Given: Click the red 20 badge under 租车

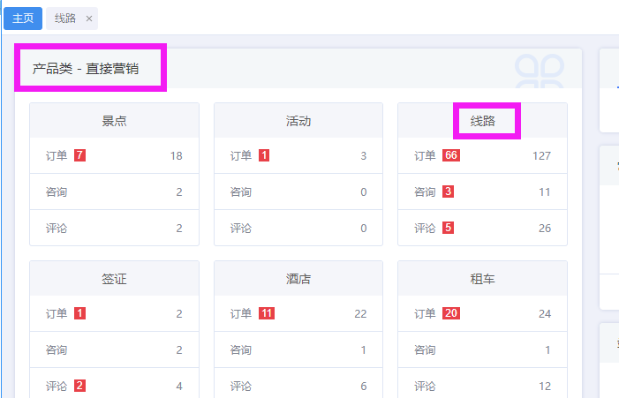Looking at the screenshot, I should 451,313.
